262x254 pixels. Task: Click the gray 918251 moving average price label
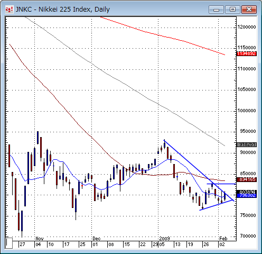point(247,144)
